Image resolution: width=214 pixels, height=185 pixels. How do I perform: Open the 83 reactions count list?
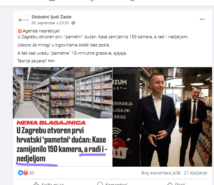[x=32, y=173]
